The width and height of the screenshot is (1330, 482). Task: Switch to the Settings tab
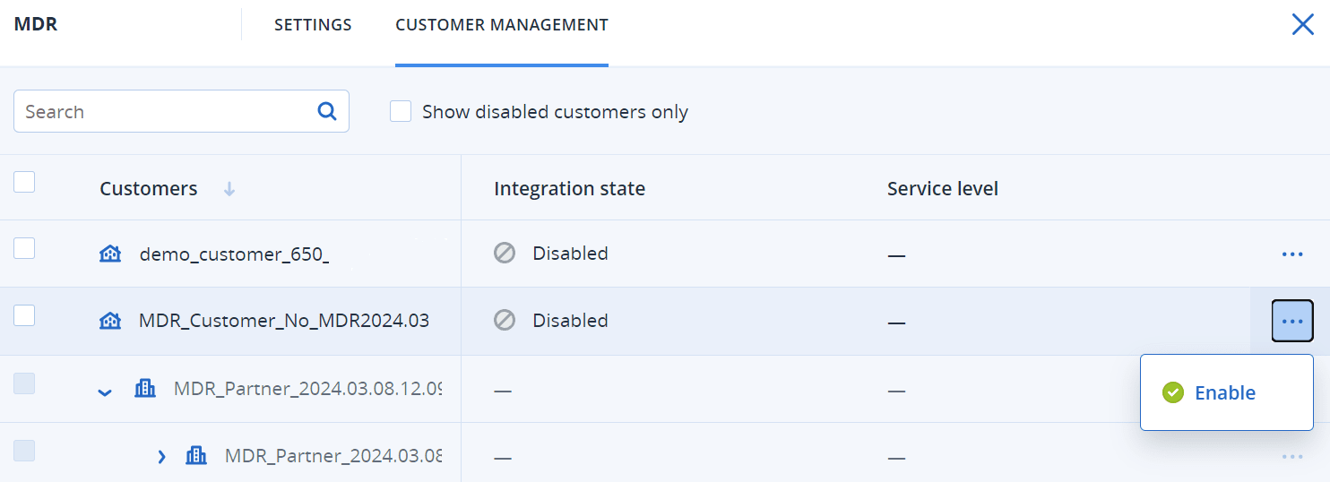[313, 25]
